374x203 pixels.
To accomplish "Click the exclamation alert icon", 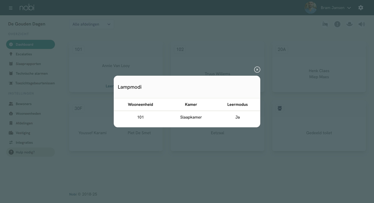I will tap(337, 24).
